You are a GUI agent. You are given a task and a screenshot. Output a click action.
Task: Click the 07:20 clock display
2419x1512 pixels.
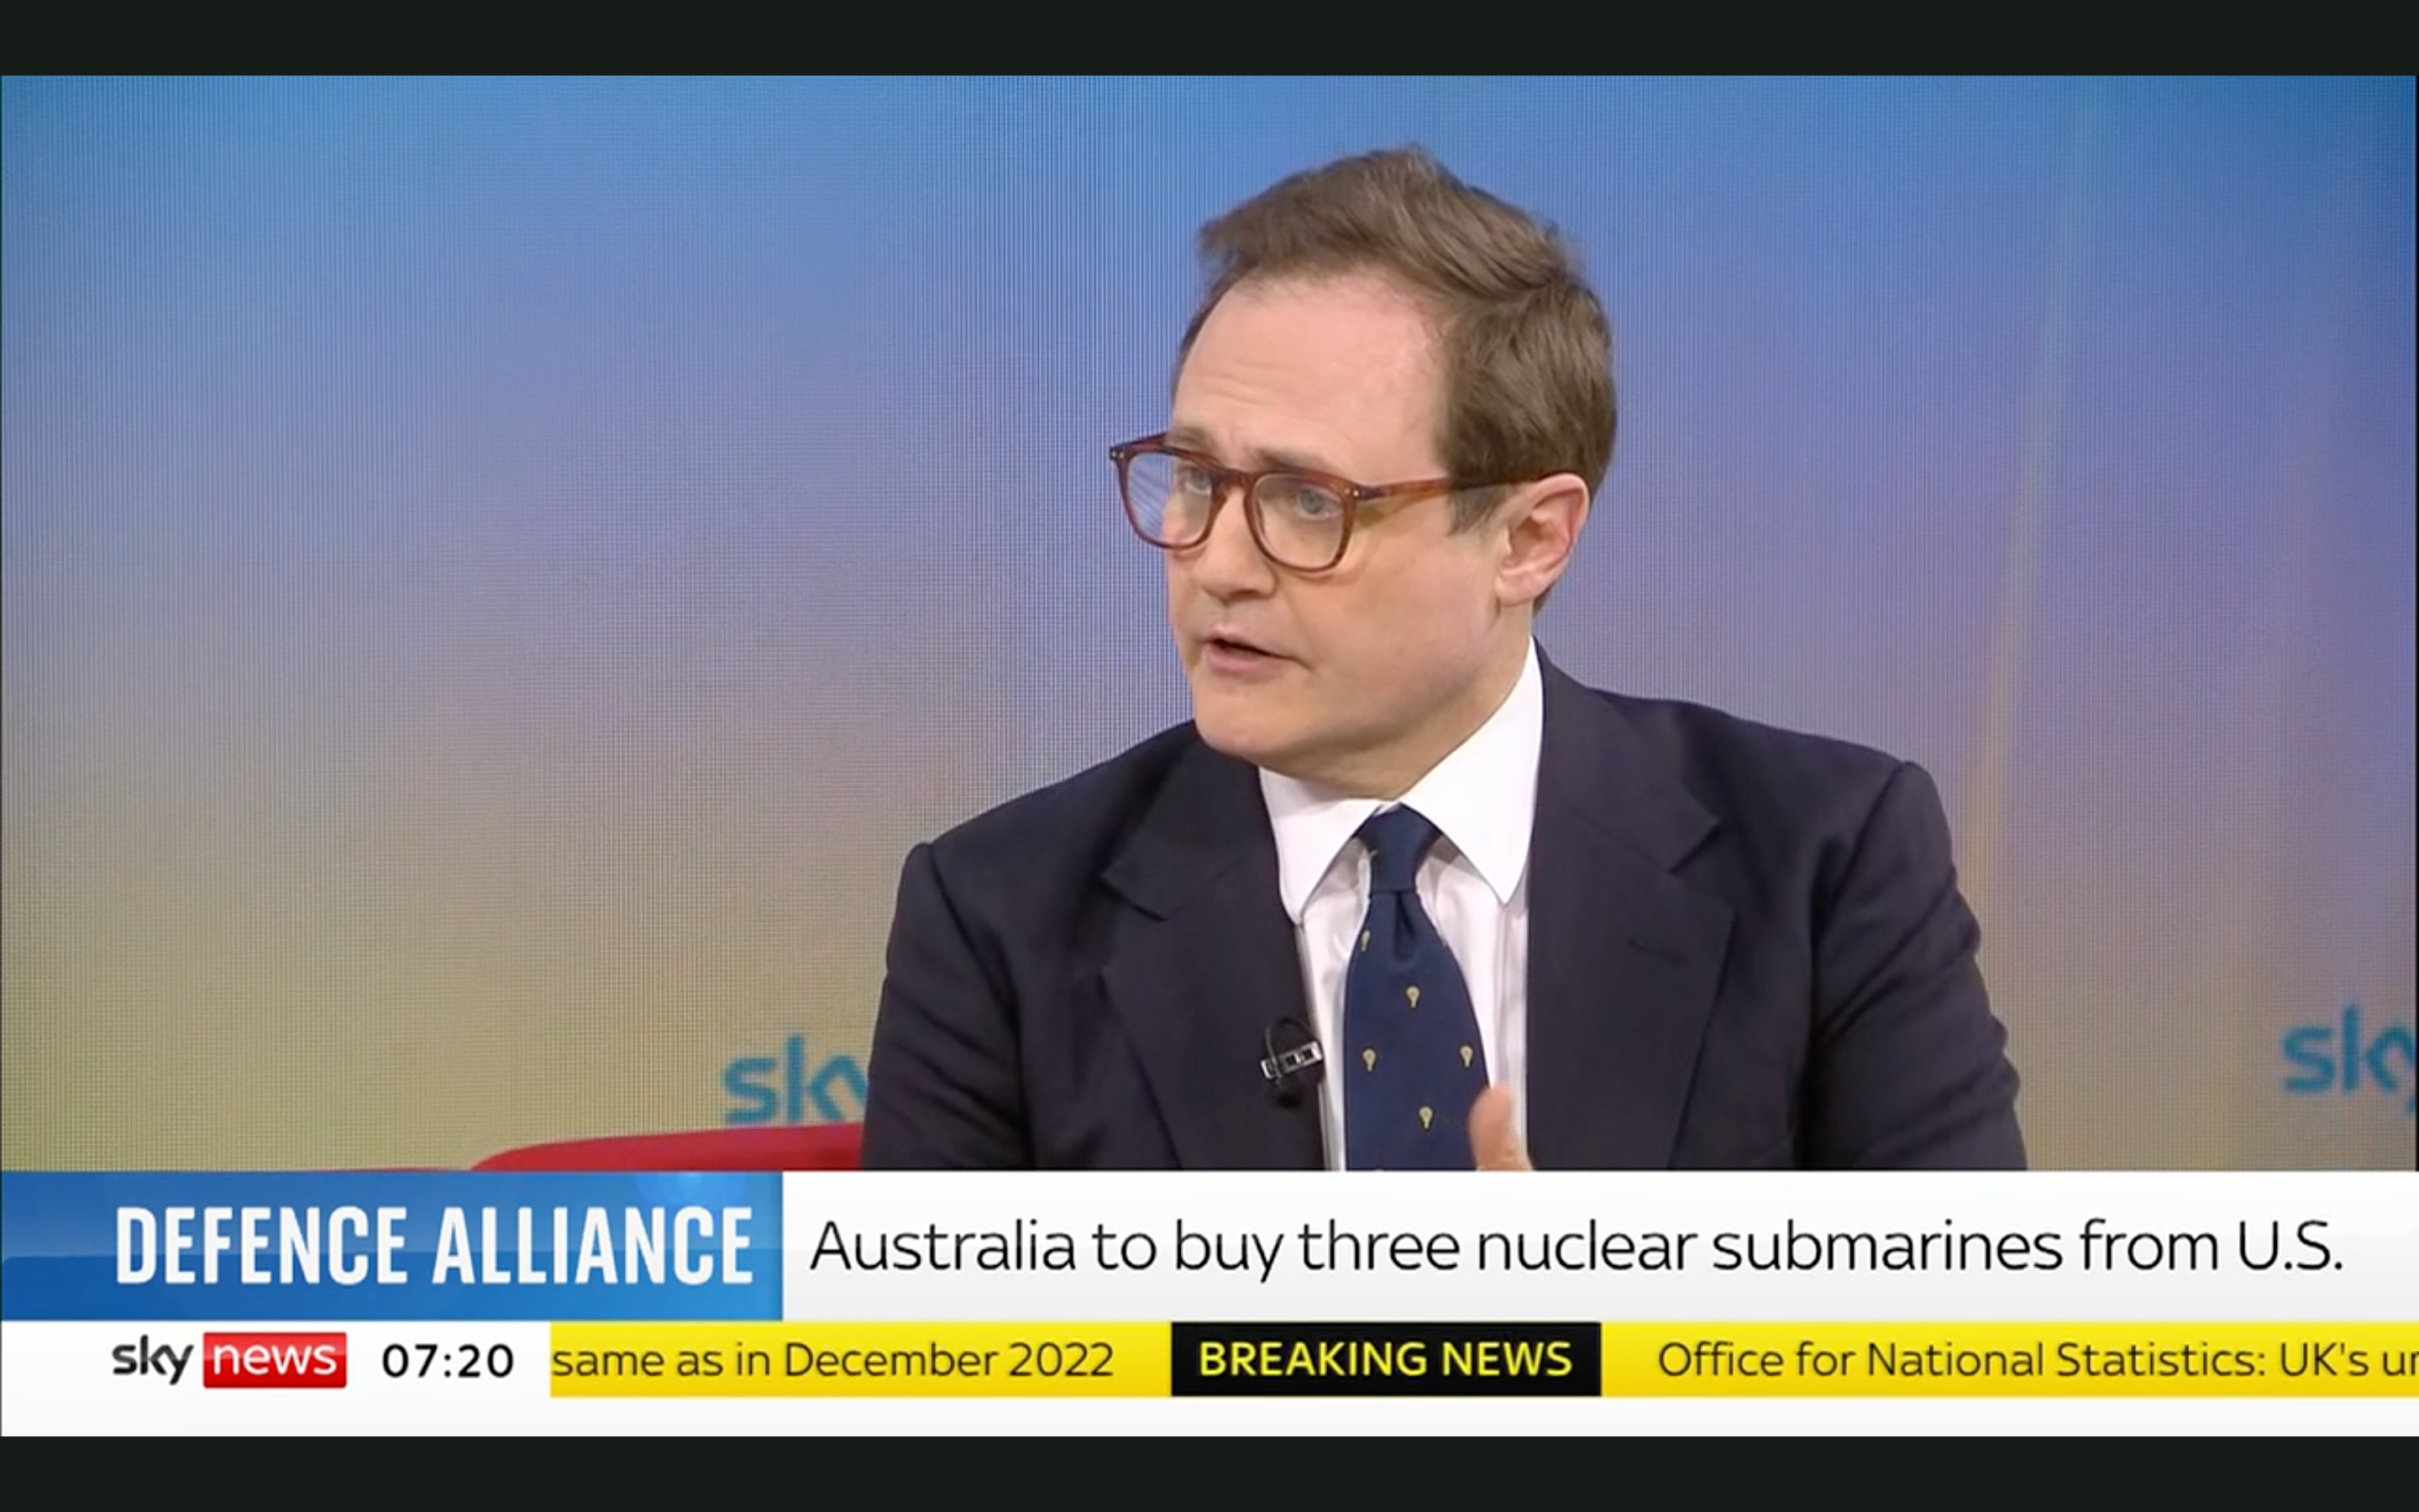[448, 1361]
